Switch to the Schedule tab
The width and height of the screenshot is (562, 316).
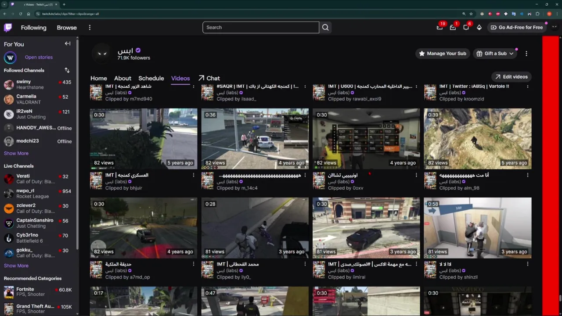click(x=151, y=78)
